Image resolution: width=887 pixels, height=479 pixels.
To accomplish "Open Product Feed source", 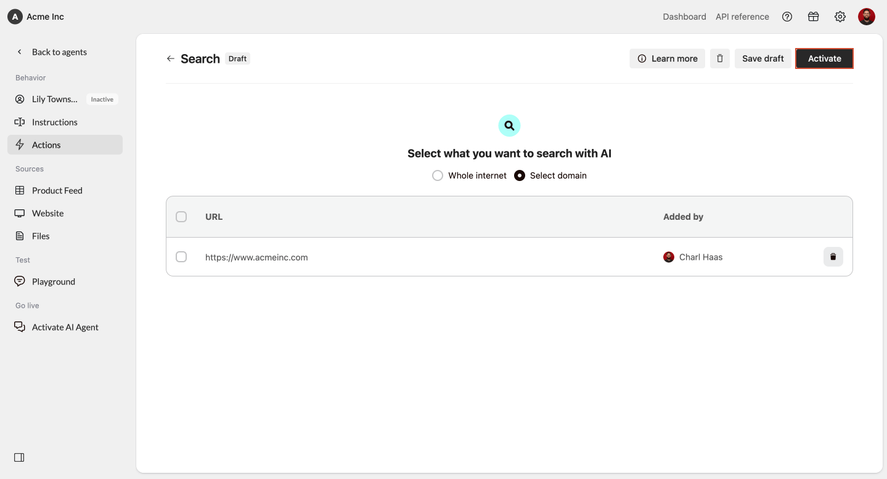I will point(65,190).
